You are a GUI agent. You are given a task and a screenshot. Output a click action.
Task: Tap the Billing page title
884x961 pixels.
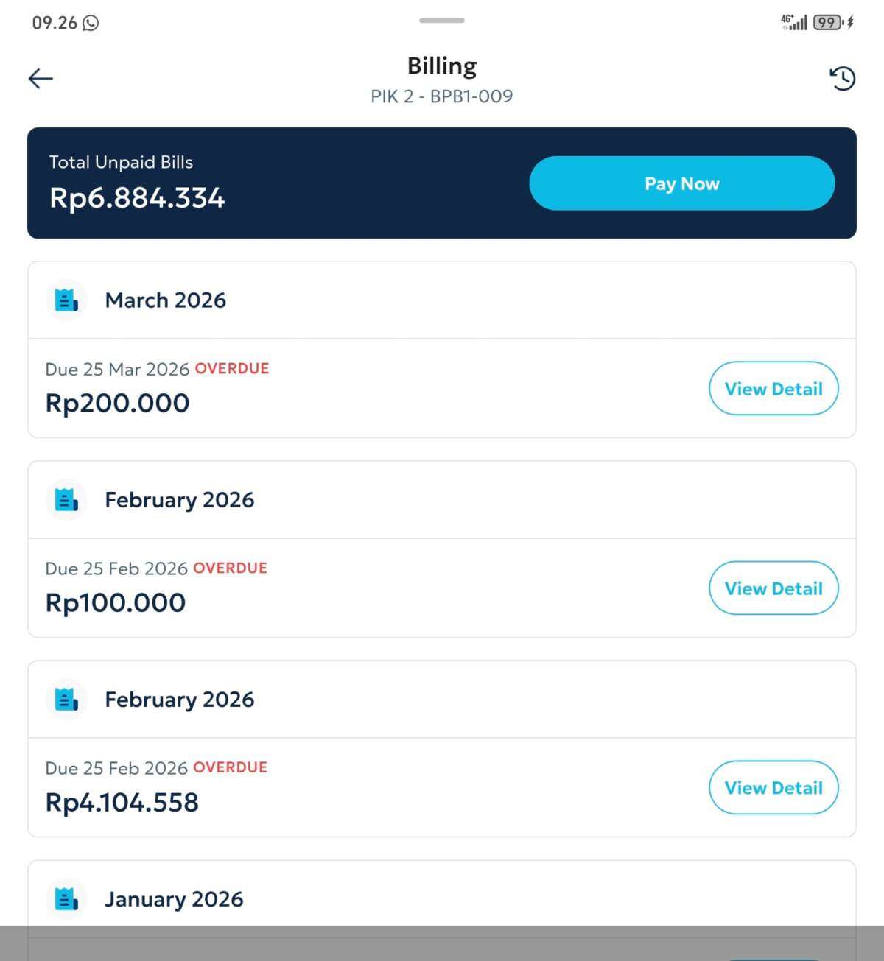click(x=442, y=66)
